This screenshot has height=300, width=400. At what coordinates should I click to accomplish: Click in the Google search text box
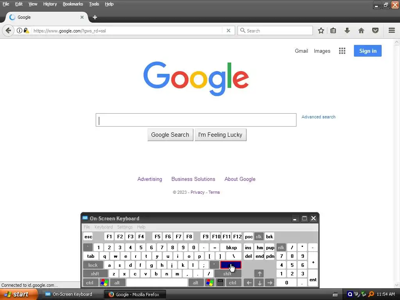click(x=196, y=120)
